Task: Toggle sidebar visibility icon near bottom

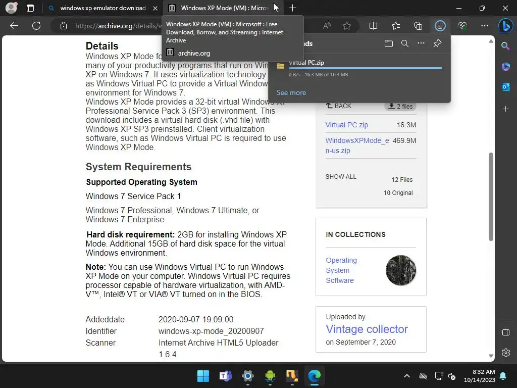Action: pos(506,332)
